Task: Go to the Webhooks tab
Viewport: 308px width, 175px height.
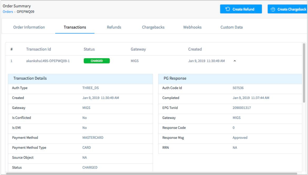Action: click(192, 27)
